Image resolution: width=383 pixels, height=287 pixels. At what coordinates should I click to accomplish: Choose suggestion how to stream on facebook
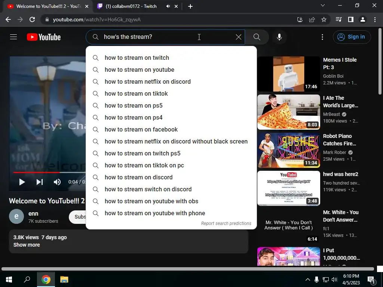[x=171, y=130]
